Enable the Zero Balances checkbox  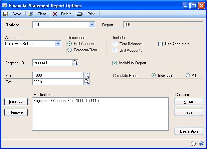[115, 44]
